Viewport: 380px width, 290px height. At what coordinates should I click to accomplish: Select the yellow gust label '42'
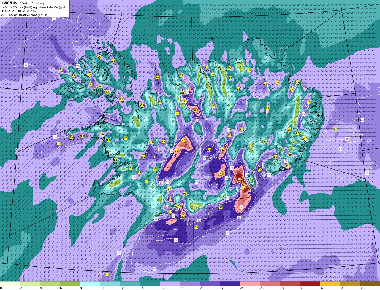pyautogui.click(x=223, y=150)
